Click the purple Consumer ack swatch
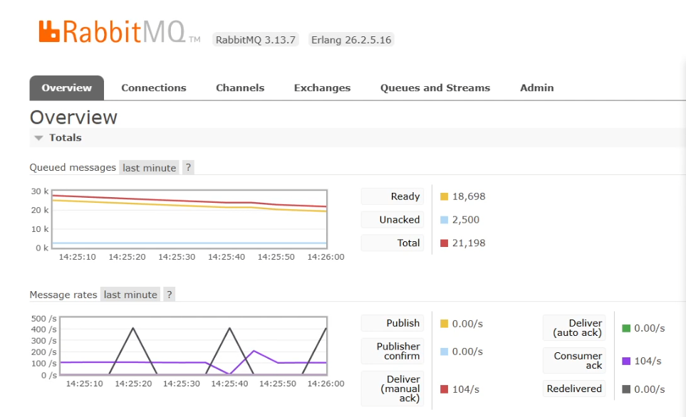The width and height of the screenshot is (686, 417). (x=626, y=361)
